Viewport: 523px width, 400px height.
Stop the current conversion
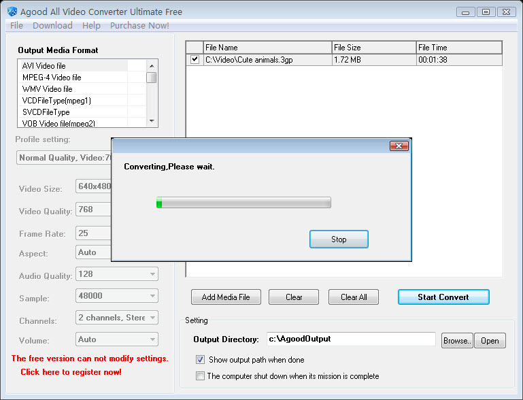(x=339, y=239)
